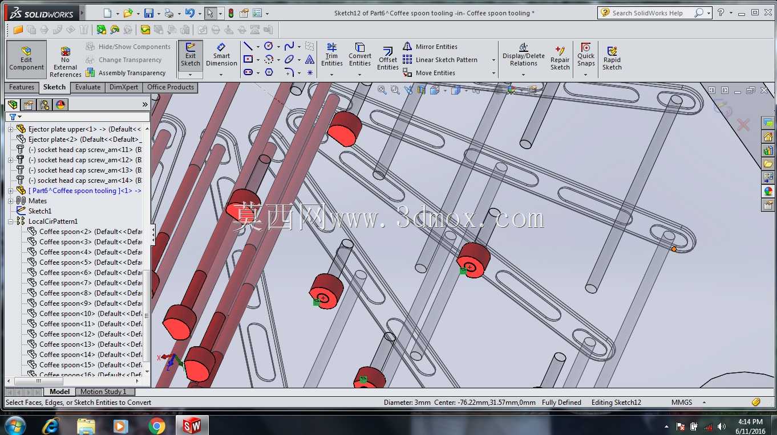Click the Smart Dimension tool

[x=221, y=55]
